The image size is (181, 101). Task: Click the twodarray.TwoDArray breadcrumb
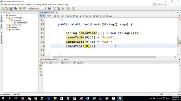click(50, 59)
